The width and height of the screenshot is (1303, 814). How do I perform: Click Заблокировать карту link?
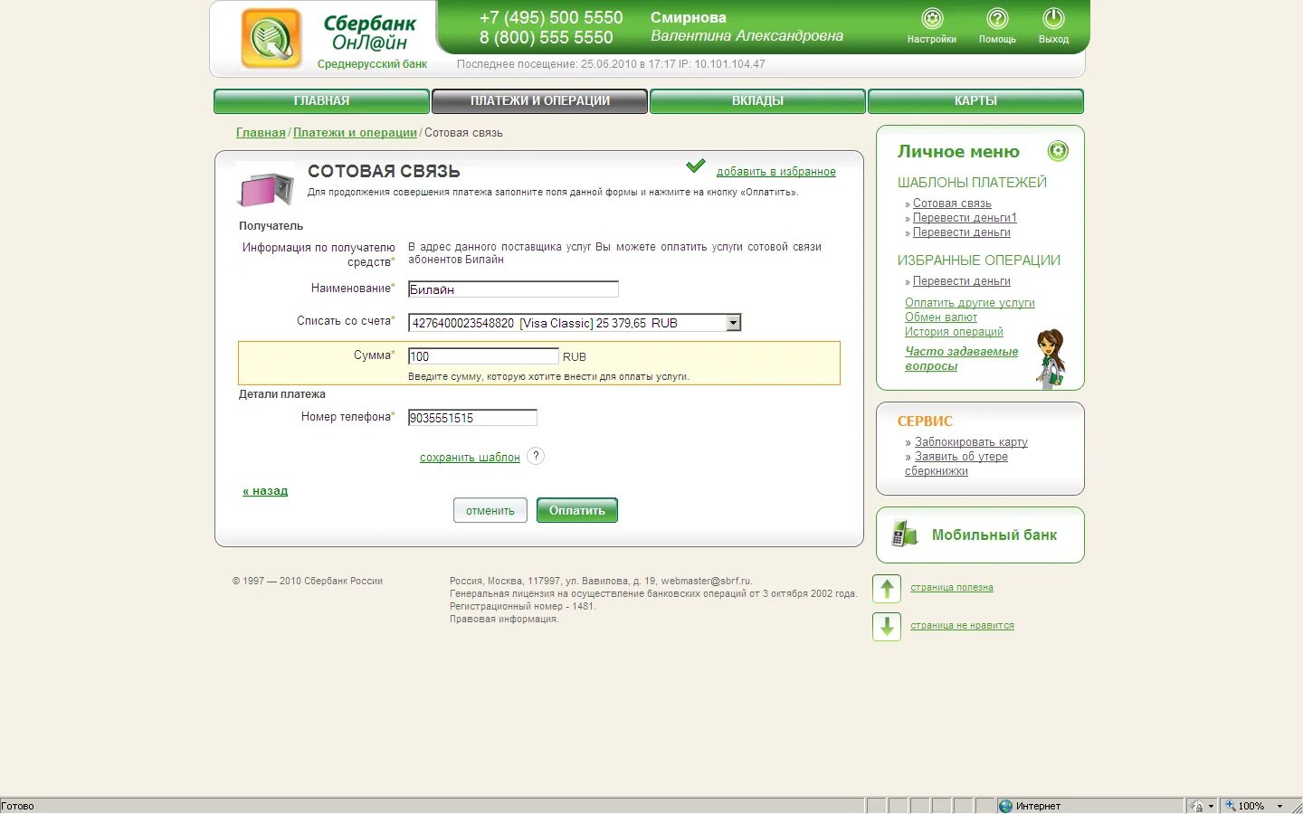[x=971, y=442]
